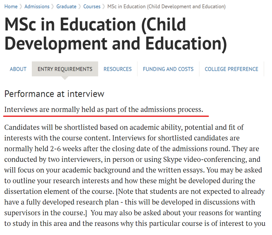Click the current page name in the breadcrumb

click(x=166, y=6)
